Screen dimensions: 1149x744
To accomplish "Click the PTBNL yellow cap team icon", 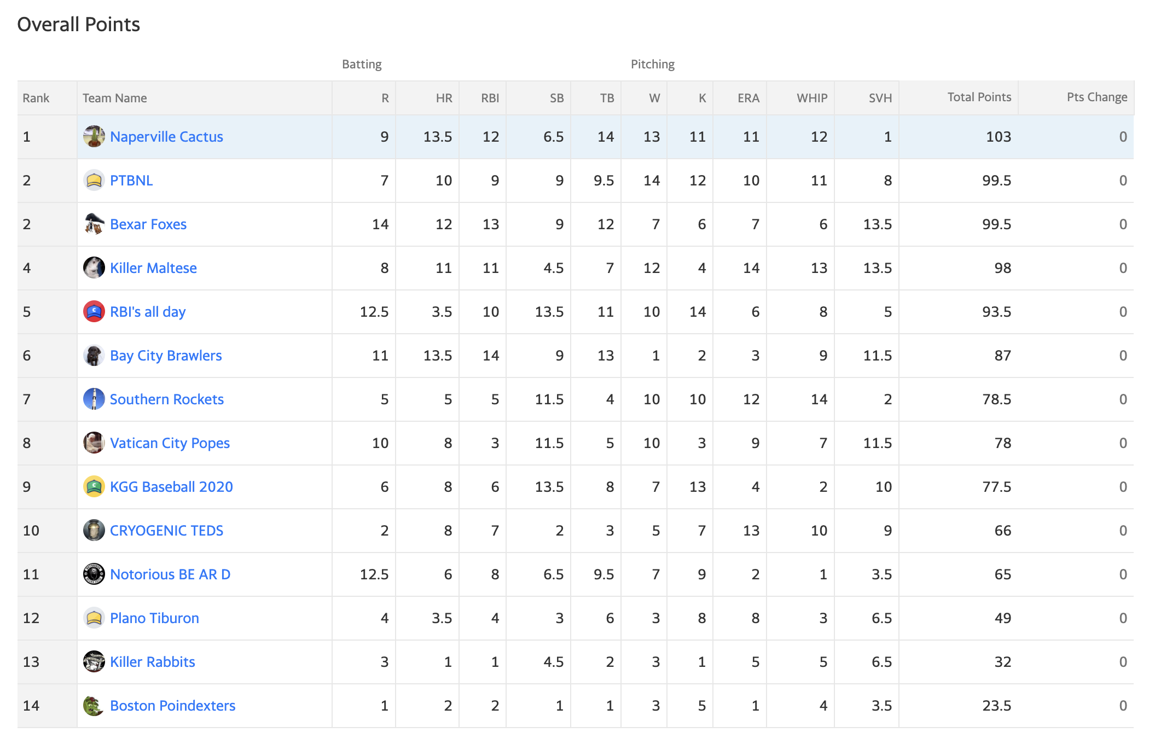I will point(94,180).
